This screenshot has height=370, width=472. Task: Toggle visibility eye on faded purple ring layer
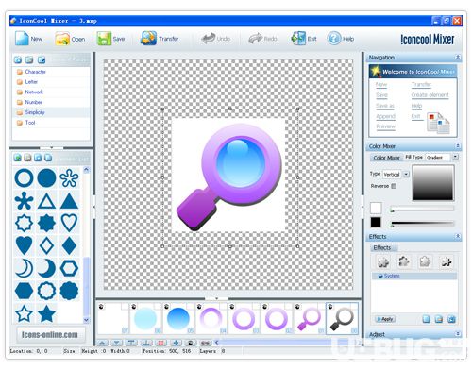tap(199, 307)
